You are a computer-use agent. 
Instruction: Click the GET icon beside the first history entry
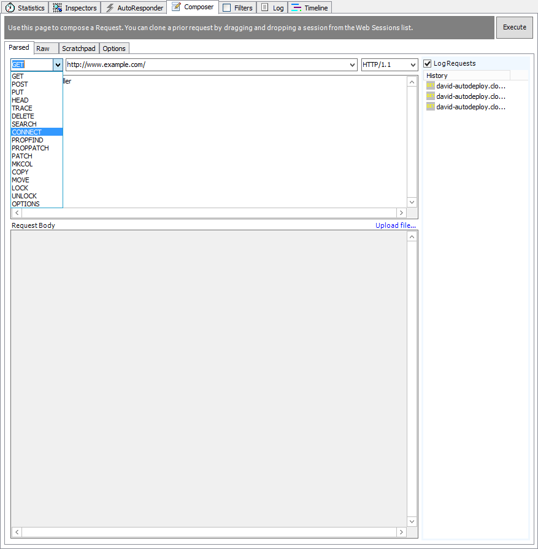(x=430, y=86)
